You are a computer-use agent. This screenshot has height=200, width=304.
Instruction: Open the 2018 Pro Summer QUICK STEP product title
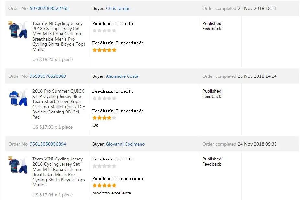coord(59,104)
